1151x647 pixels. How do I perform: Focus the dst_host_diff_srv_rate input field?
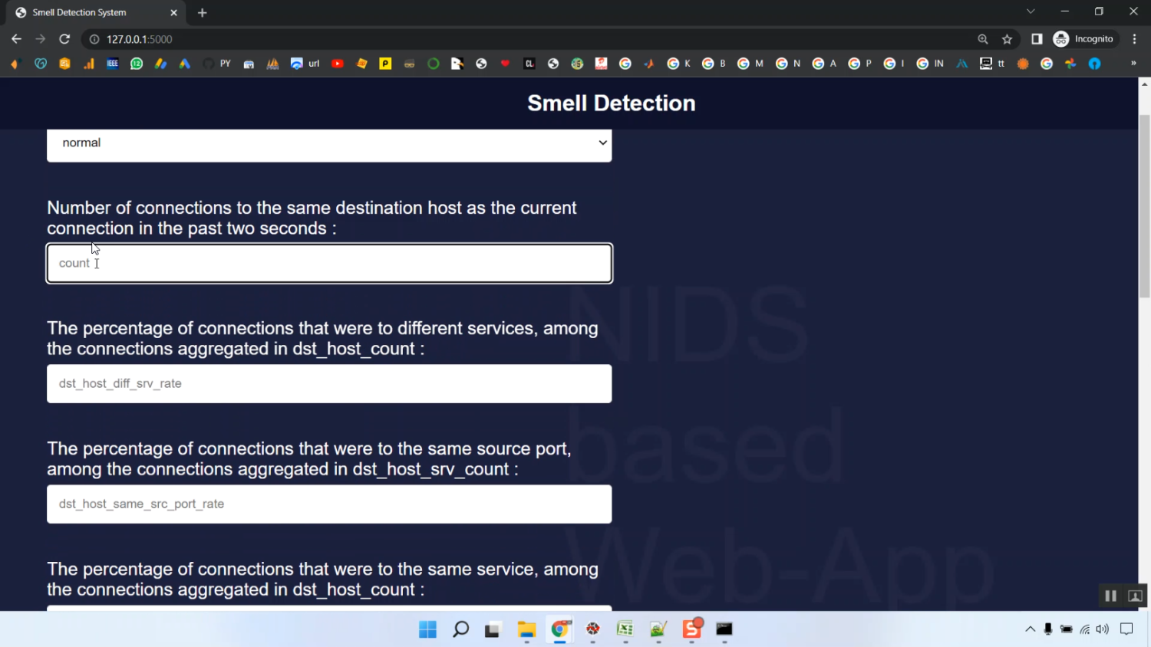click(x=329, y=383)
